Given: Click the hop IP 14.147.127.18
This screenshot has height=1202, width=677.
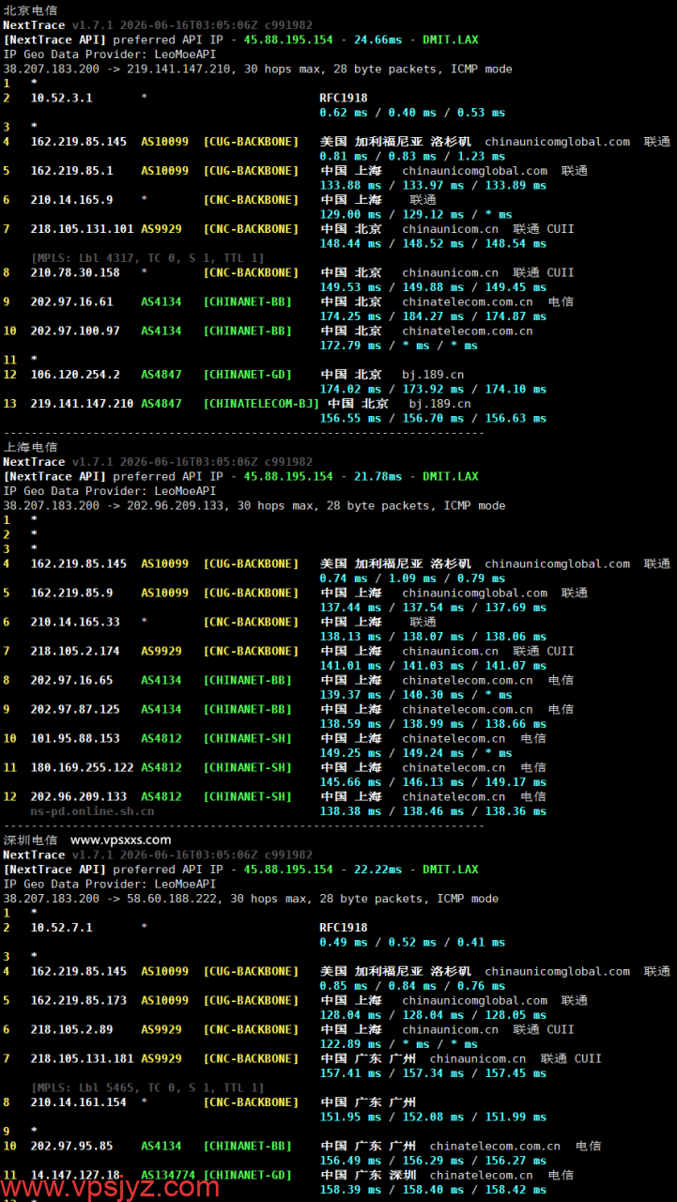Looking at the screenshot, I should click(76, 1175).
